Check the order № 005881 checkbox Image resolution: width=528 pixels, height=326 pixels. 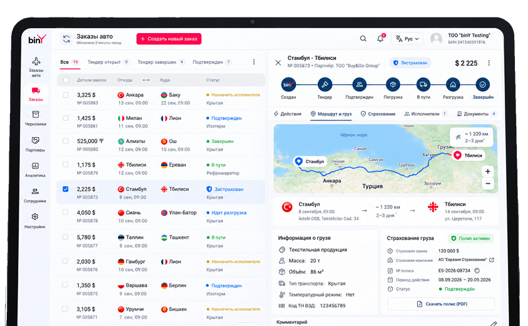click(x=66, y=118)
